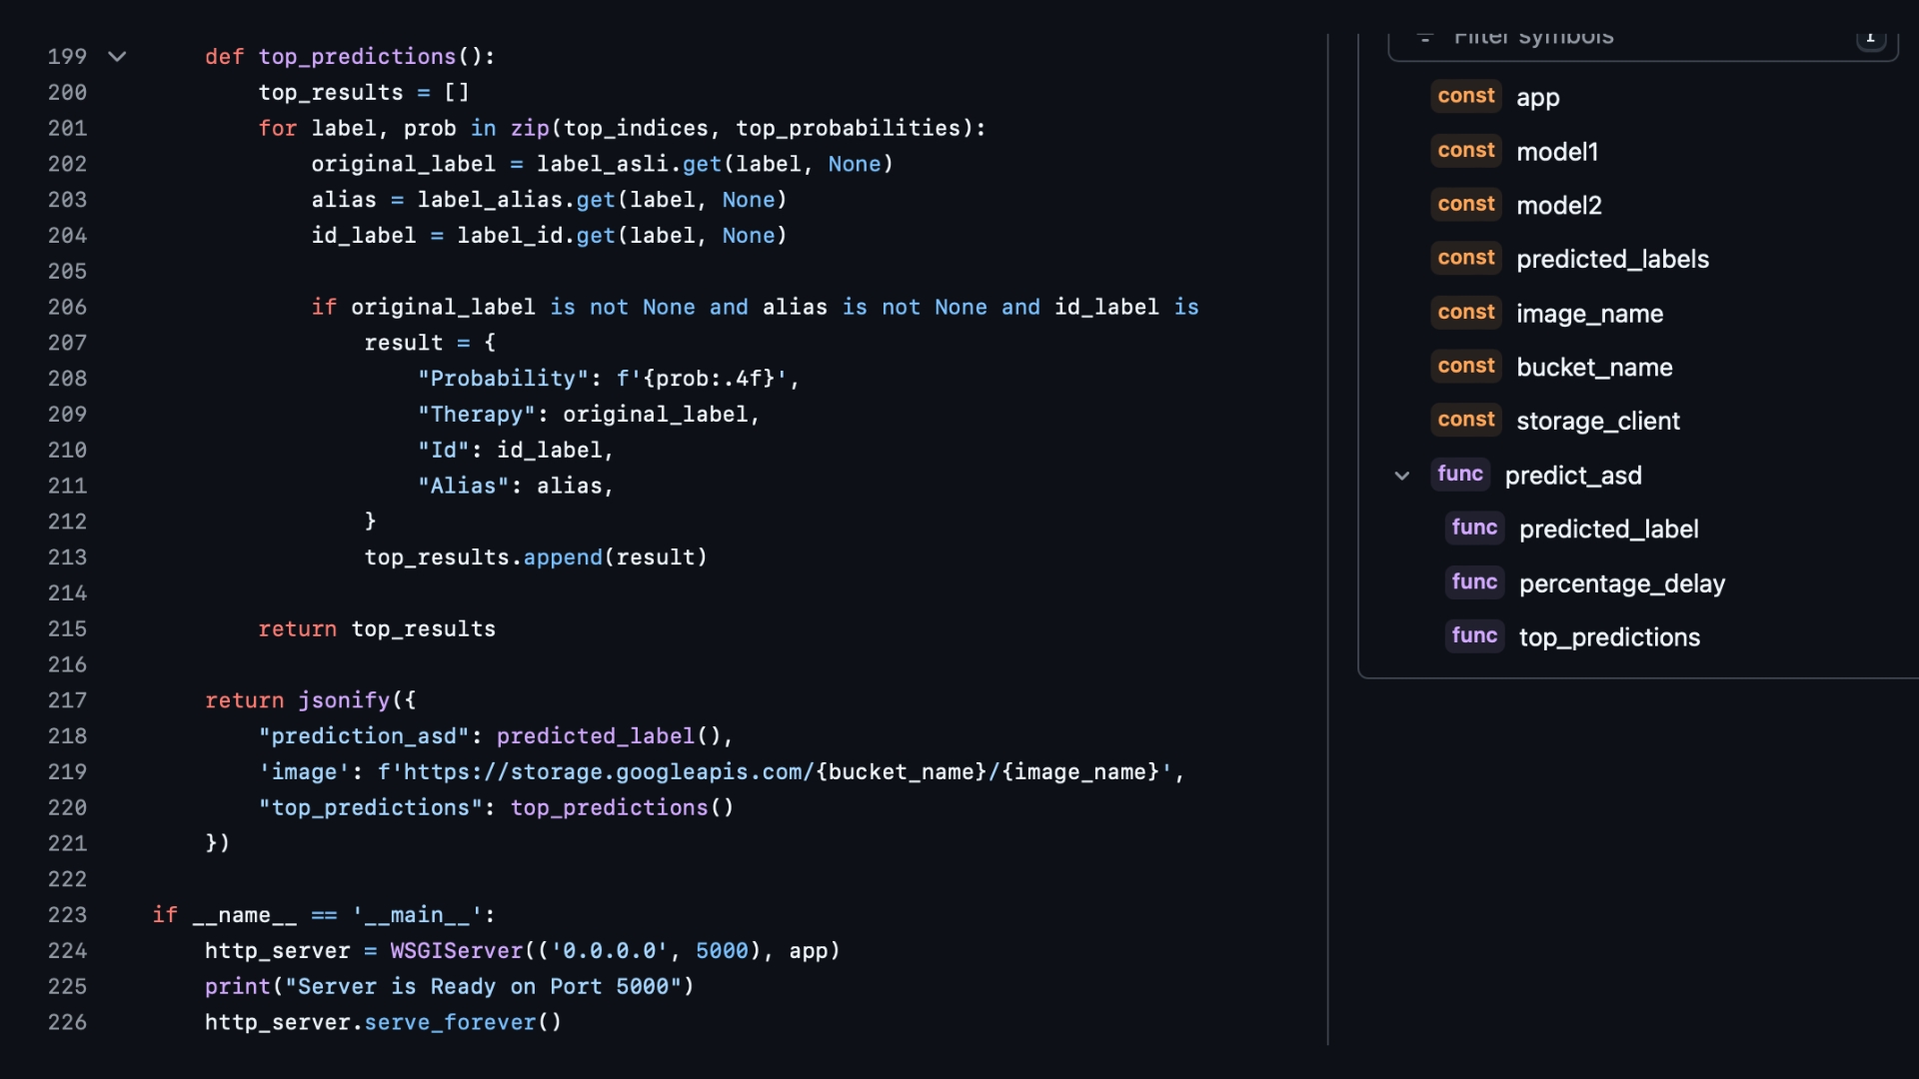Click the func badge beside top_predictions symbol
This screenshot has width=1919, height=1079.
coord(1473,636)
